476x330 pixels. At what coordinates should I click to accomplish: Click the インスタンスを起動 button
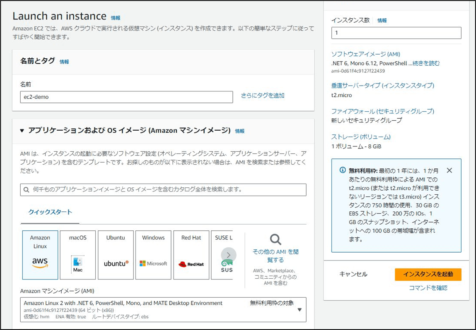428,274
